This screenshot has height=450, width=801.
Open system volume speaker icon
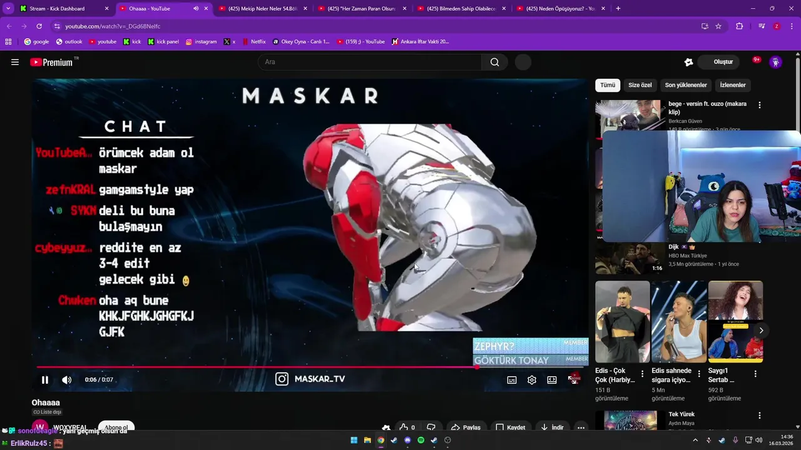(758, 440)
